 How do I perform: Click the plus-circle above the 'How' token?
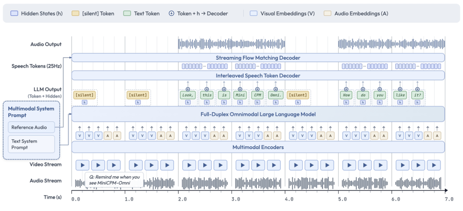(x=346, y=89)
